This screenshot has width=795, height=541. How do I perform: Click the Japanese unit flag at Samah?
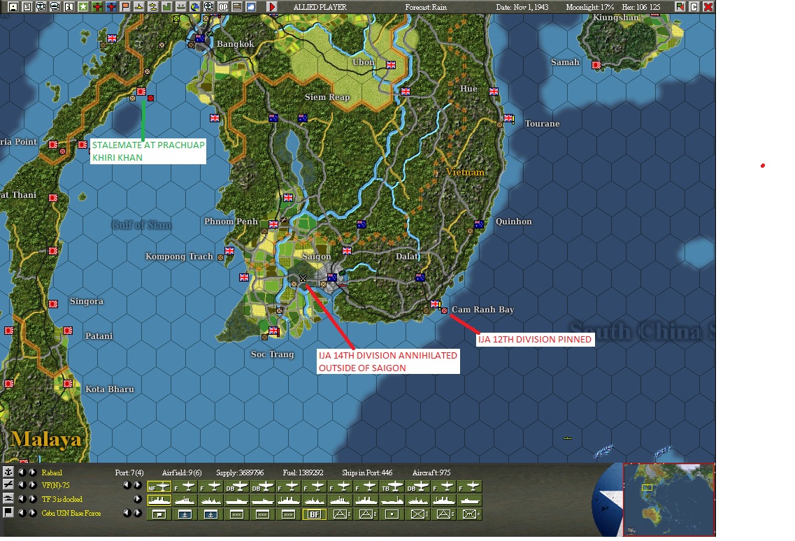(596, 65)
